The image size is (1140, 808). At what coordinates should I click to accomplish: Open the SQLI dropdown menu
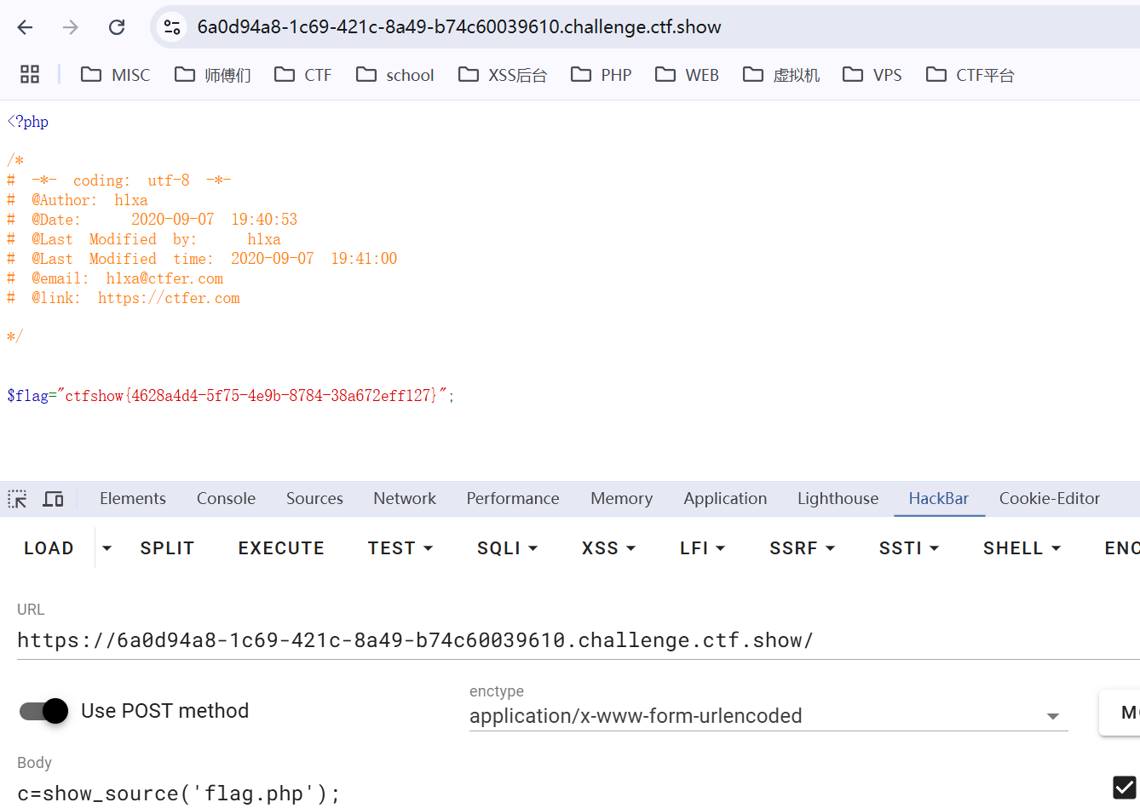pos(507,548)
